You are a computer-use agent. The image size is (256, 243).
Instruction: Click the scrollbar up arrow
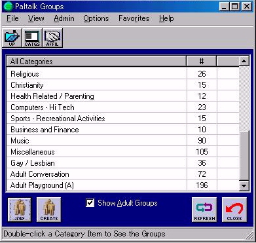pyautogui.click(x=244, y=62)
